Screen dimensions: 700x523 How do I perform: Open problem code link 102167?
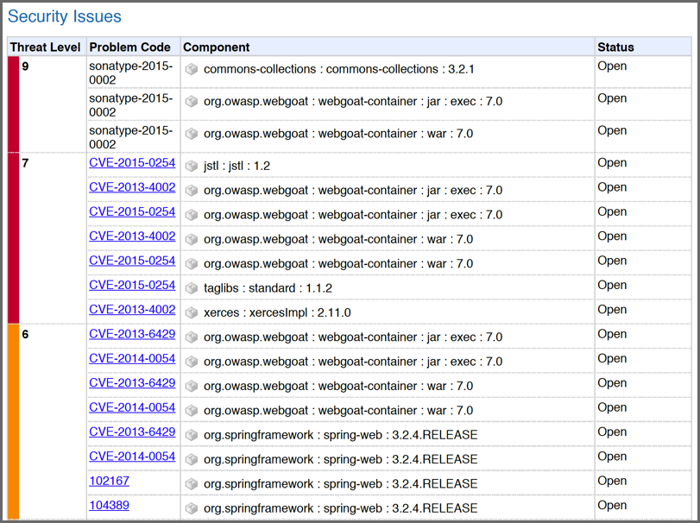tap(110, 481)
